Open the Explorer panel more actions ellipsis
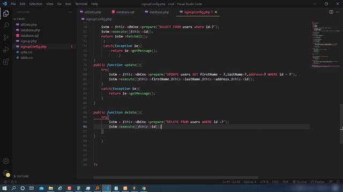The height and width of the screenshot is (192, 343). (x=70, y=12)
